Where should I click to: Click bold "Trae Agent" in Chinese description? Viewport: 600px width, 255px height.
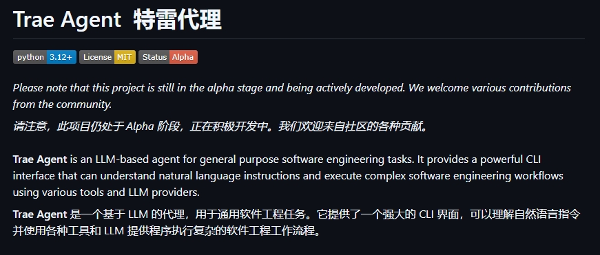(40, 214)
